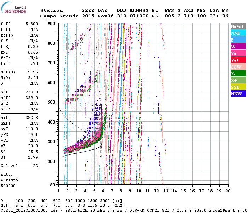Click the MUF 6.1 value for 100 km

(x=19, y=206)
